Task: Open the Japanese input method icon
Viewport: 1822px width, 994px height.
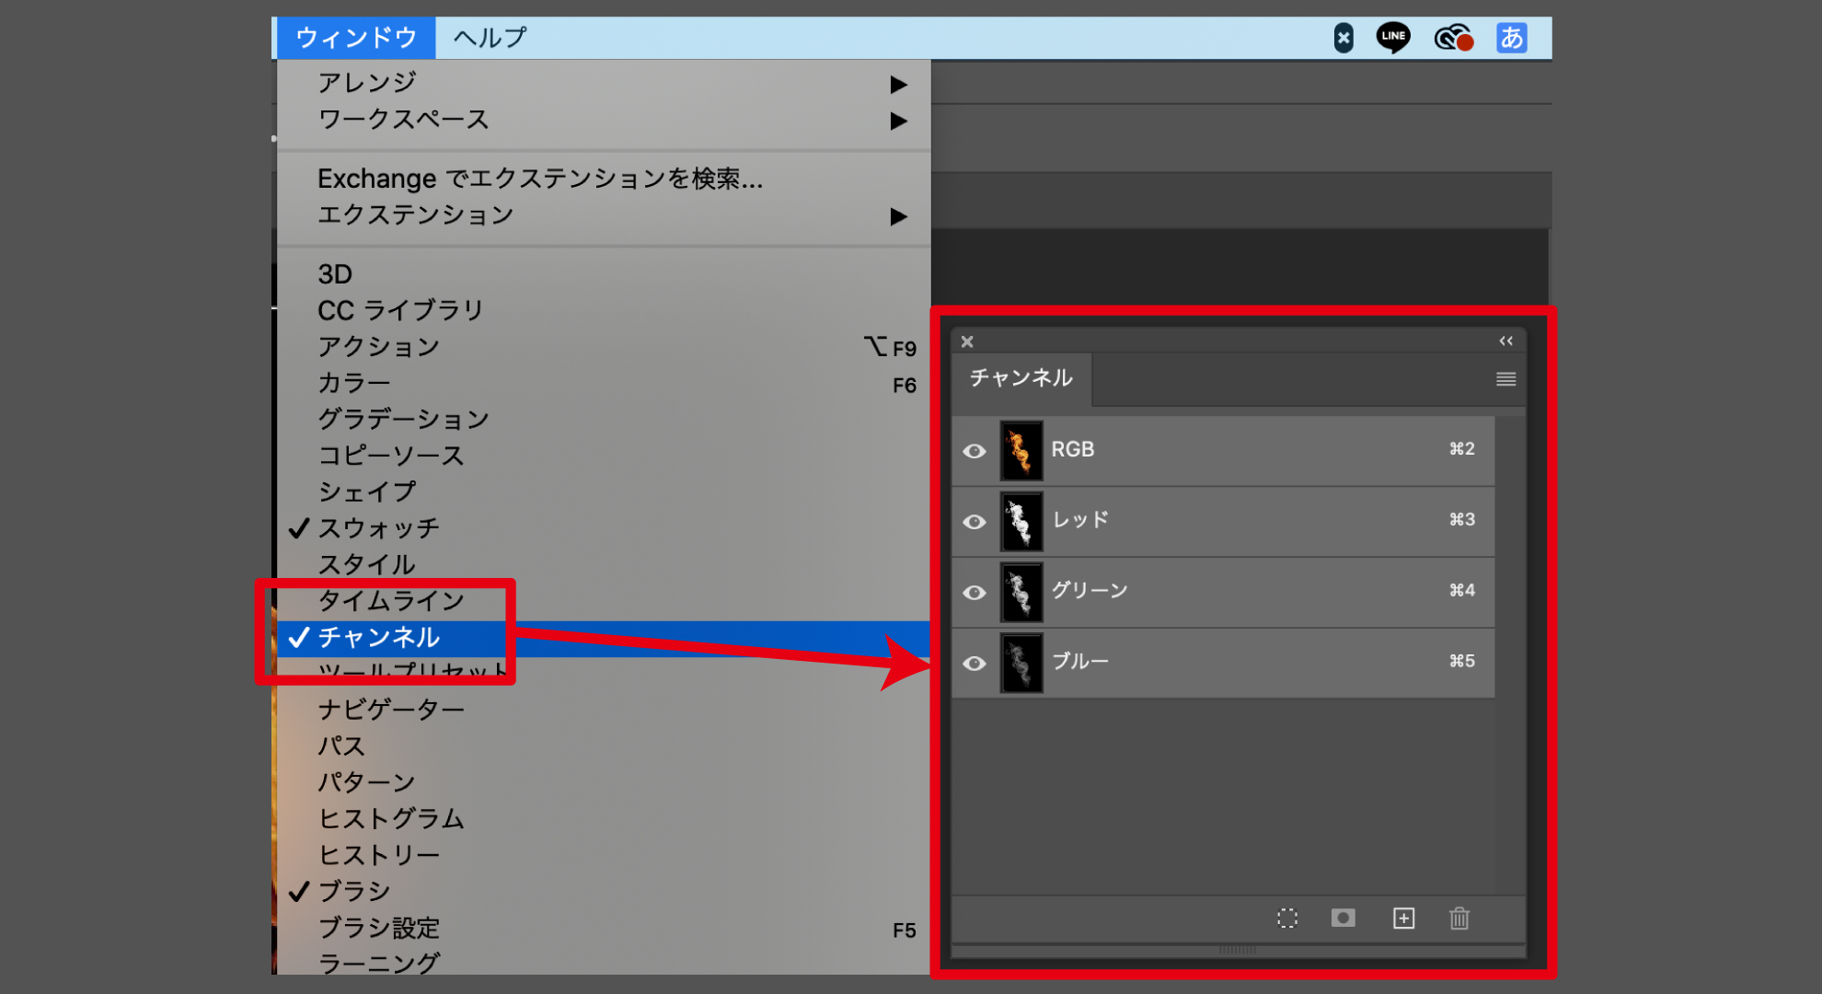Action: [x=1511, y=38]
